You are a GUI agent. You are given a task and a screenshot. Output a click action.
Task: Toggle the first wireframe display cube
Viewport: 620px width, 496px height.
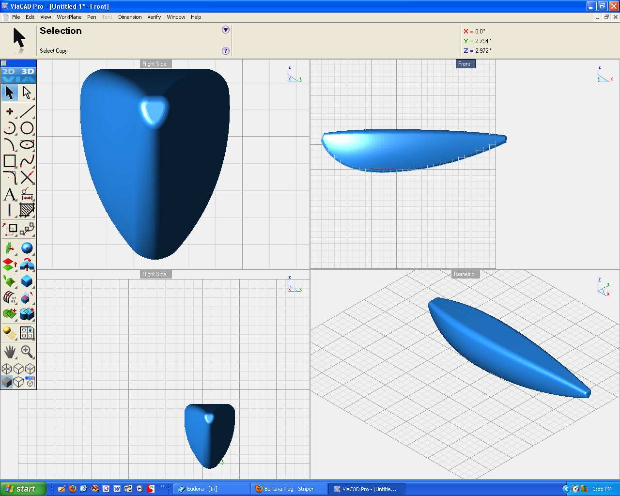7,369
